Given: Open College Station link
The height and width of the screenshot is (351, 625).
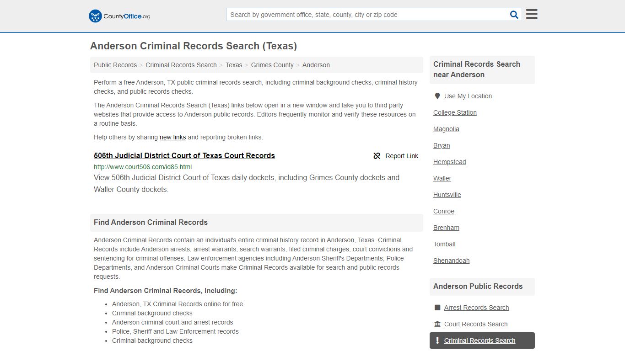Looking at the screenshot, I should [455, 112].
